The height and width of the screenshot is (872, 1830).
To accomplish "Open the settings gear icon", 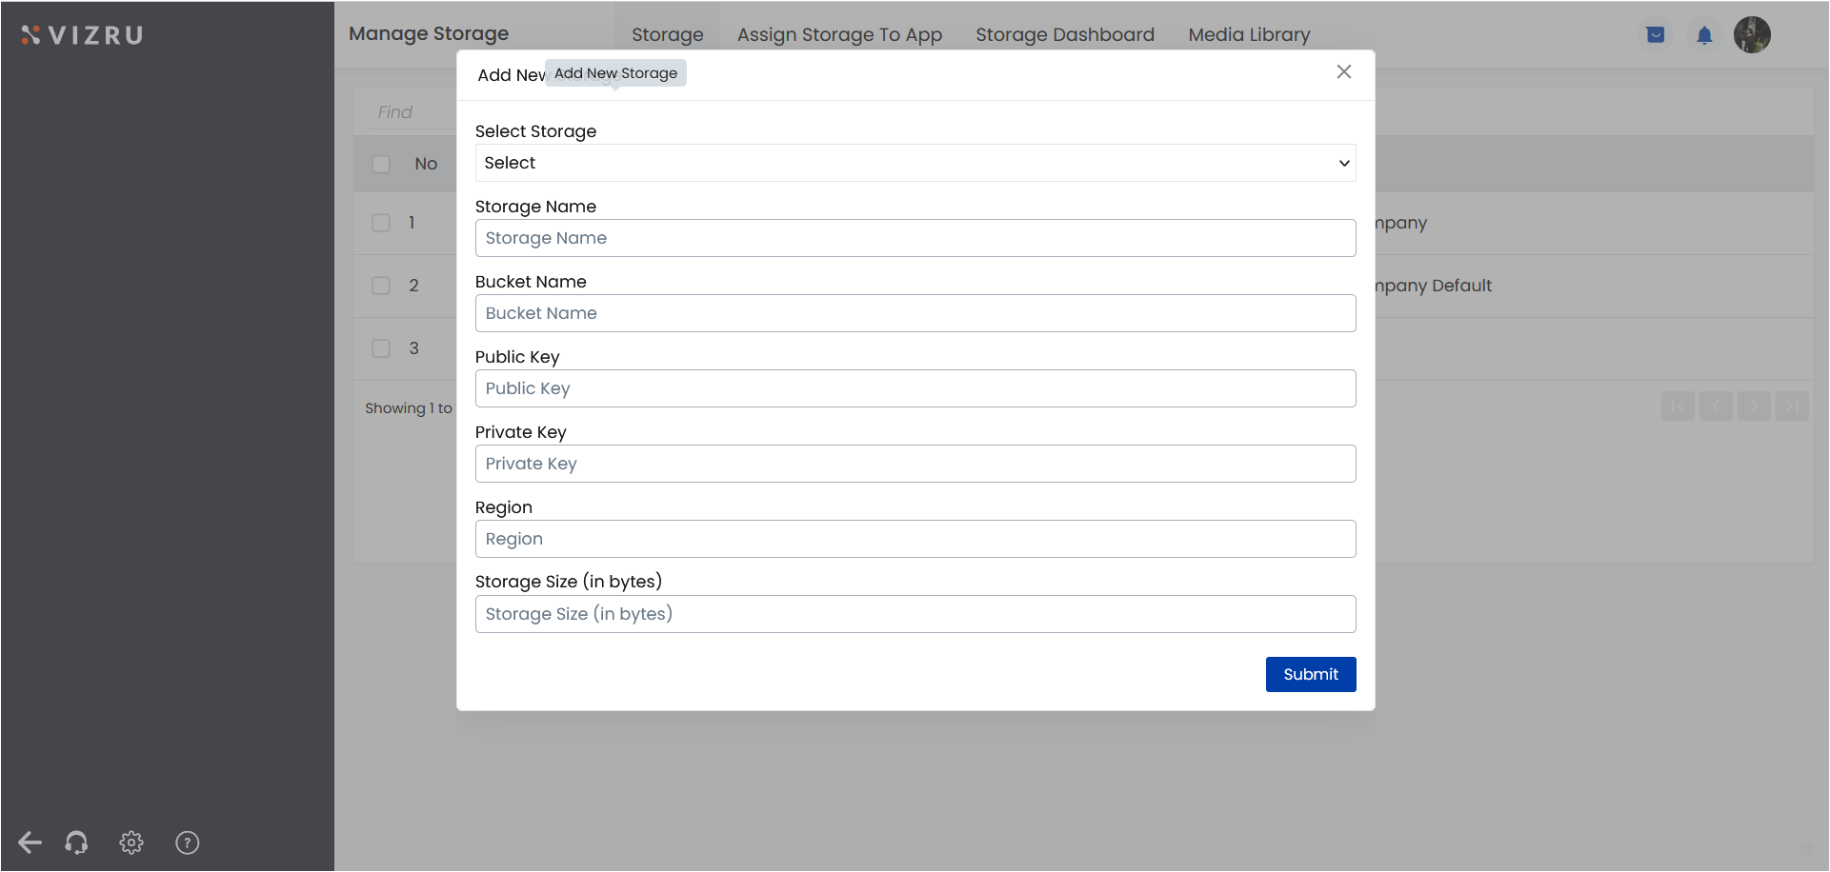I will pyautogui.click(x=131, y=842).
